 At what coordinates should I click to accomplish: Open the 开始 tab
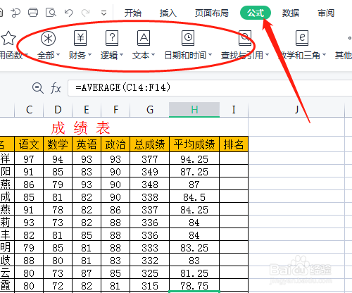(133, 13)
